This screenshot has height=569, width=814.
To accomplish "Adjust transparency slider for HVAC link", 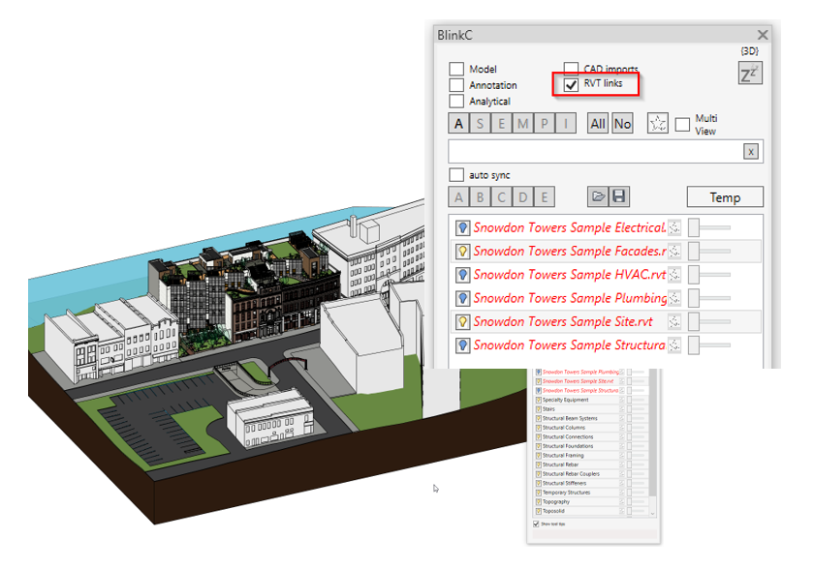I will point(709,275).
